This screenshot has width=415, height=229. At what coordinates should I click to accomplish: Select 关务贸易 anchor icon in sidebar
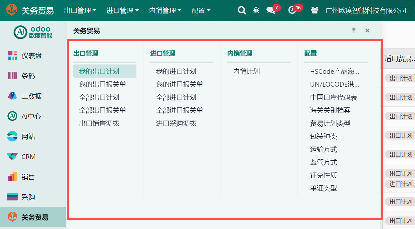click(x=12, y=217)
